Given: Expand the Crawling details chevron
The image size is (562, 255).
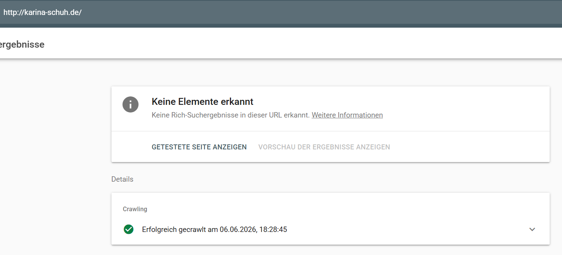Looking at the screenshot, I should (532, 229).
